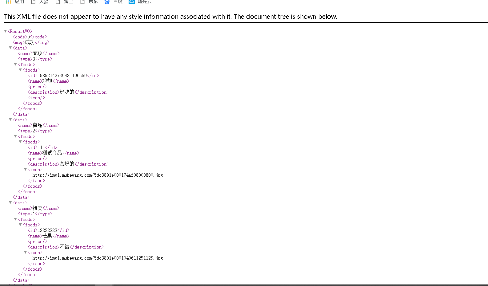Image resolution: width=488 pixels, height=286 pixels.
Task: Open the 天猫 bookmark
Action: (40, 2)
